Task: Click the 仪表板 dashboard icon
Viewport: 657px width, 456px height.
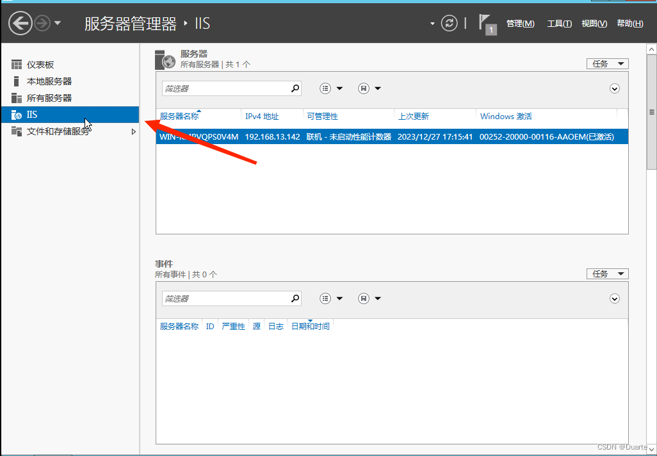Action: coord(17,65)
